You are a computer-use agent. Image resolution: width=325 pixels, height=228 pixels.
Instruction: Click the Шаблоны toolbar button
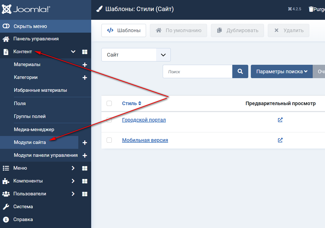coord(124,30)
